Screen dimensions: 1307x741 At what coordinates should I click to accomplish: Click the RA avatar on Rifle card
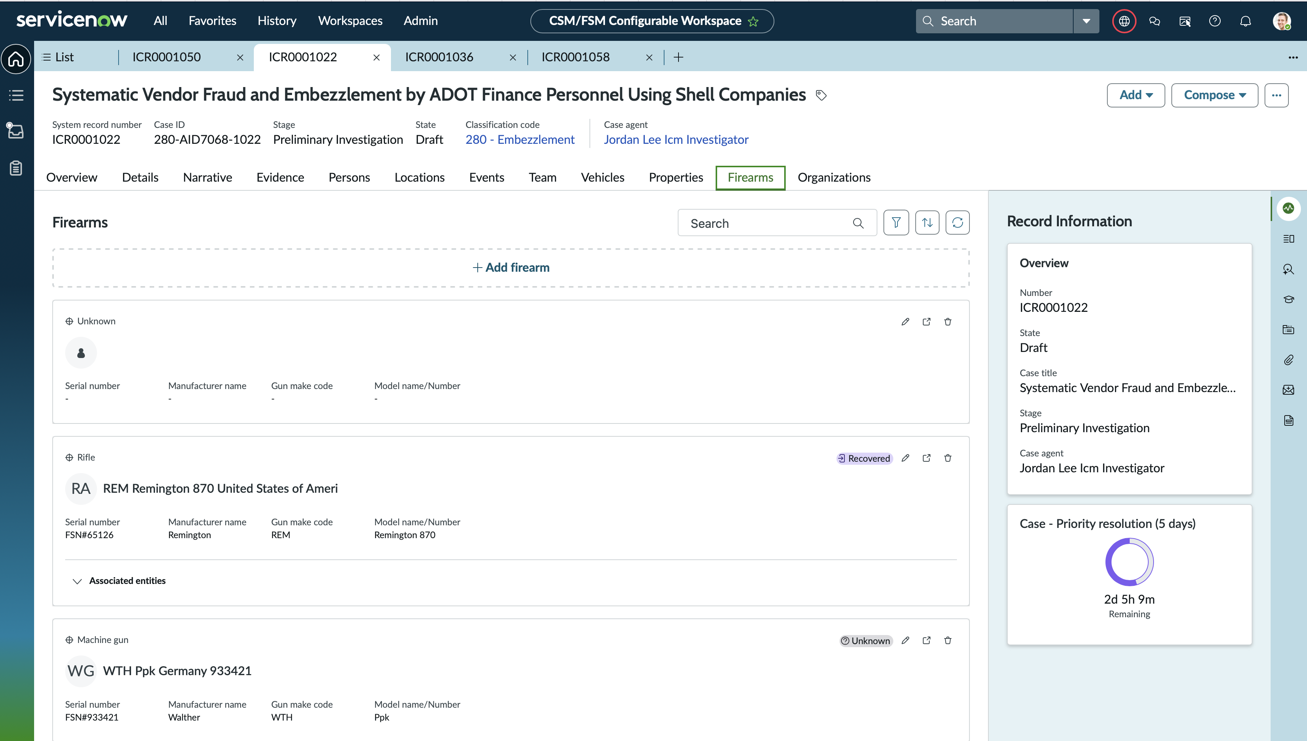coord(81,489)
